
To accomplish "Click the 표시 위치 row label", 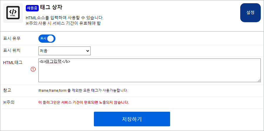I will point(12,50).
